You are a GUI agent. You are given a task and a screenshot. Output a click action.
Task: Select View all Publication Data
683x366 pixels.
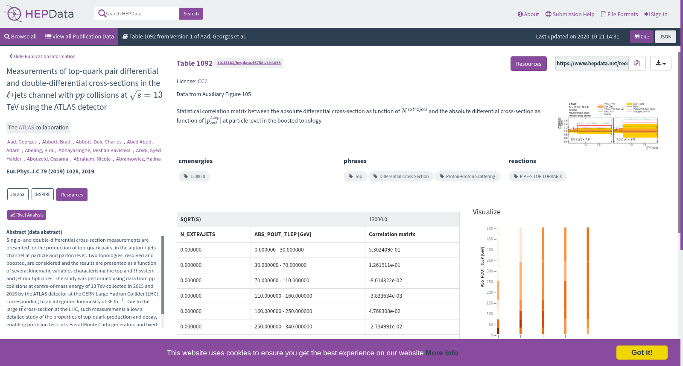pyautogui.click(x=80, y=37)
